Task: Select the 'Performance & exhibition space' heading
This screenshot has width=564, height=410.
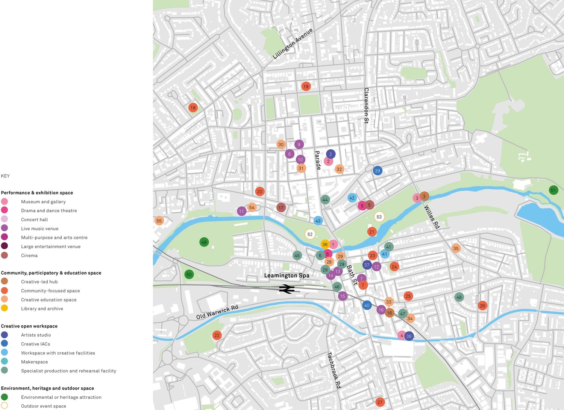Action: click(x=37, y=193)
